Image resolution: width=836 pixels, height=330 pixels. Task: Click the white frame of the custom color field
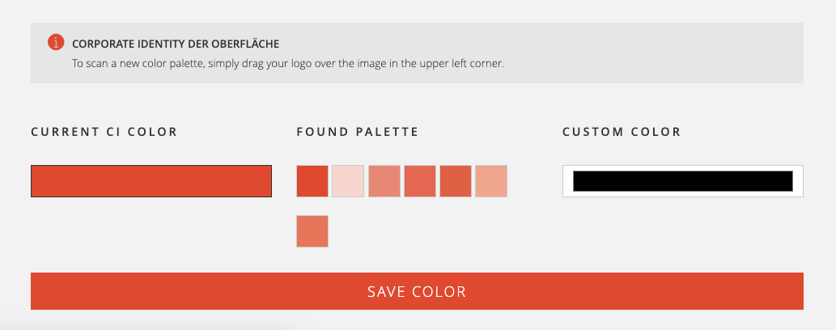coord(683,168)
